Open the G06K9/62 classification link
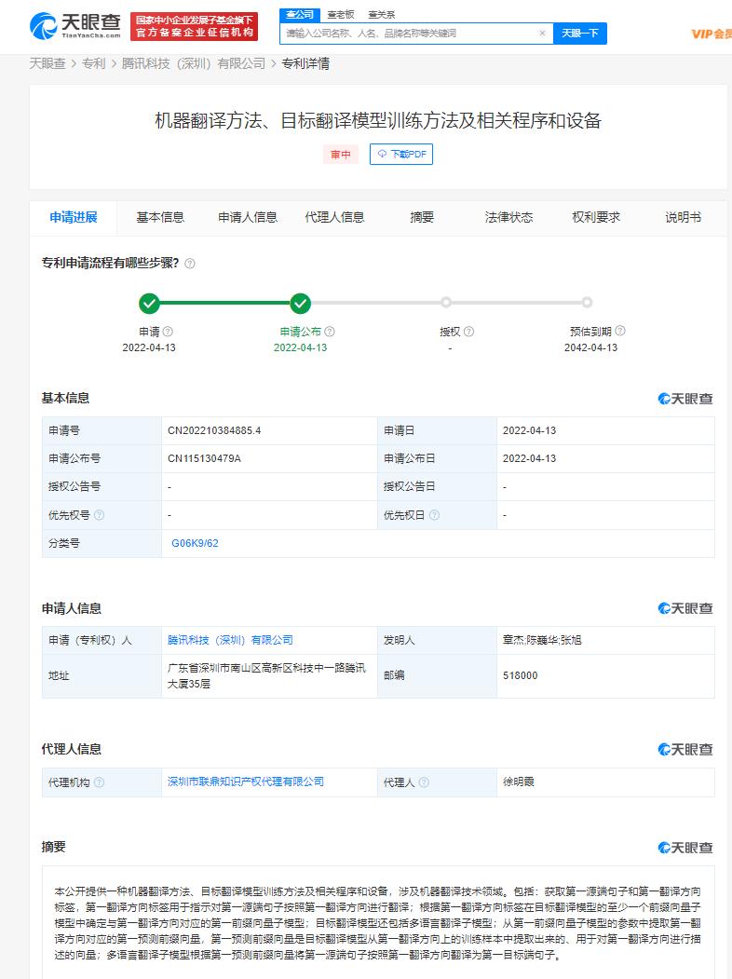Viewport: 732px width, 979px height. pos(195,543)
